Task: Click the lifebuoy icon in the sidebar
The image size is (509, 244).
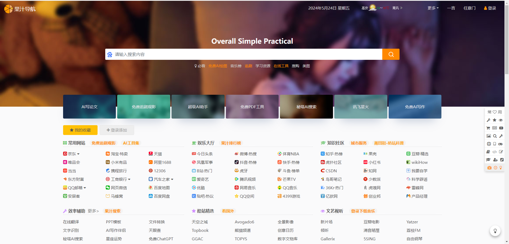Action: click(x=489, y=144)
